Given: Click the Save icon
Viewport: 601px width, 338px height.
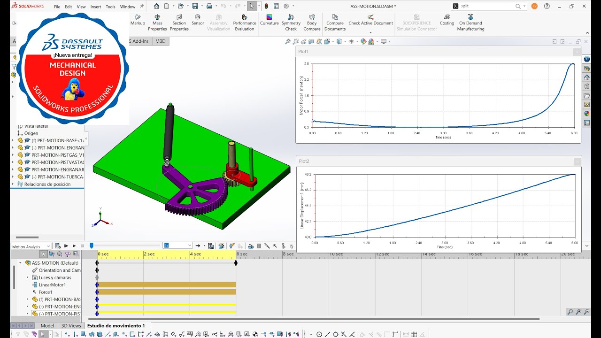Looking at the screenshot, I should 195,6.
